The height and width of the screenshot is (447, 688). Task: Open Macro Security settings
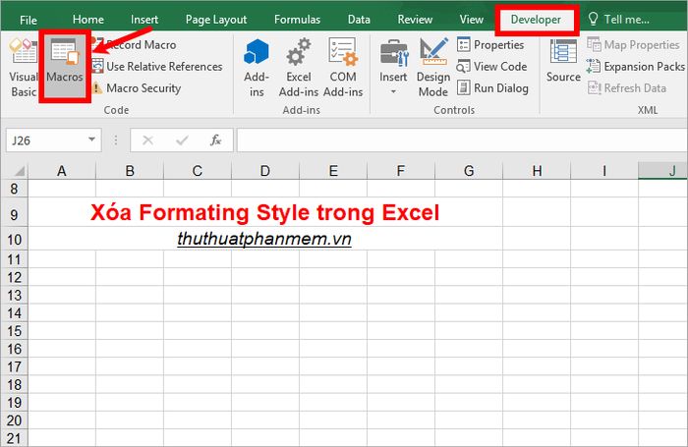click(136, 88)
